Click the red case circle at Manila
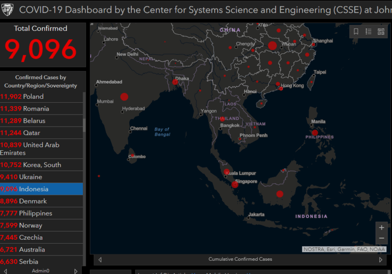Viewport: 392px width, 274px height. 315,132
